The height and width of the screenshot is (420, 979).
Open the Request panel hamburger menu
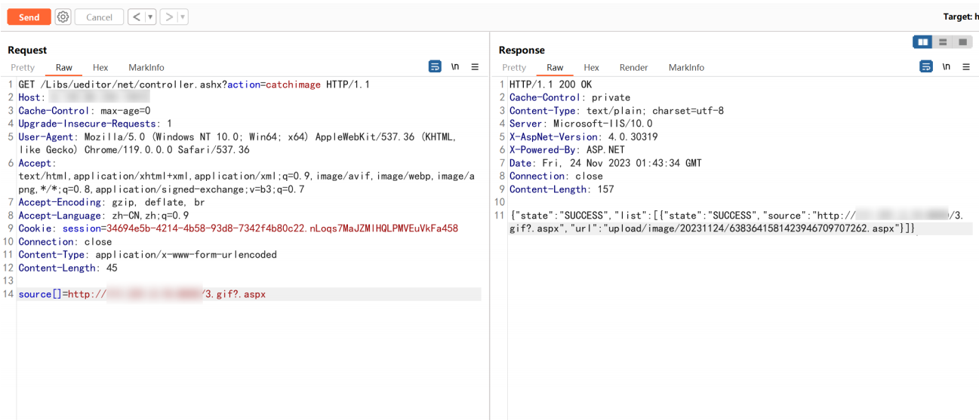click(475, 67)
